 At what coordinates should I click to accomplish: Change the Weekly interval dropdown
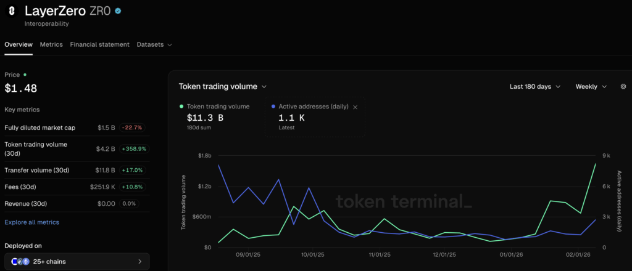click(591, 87)
